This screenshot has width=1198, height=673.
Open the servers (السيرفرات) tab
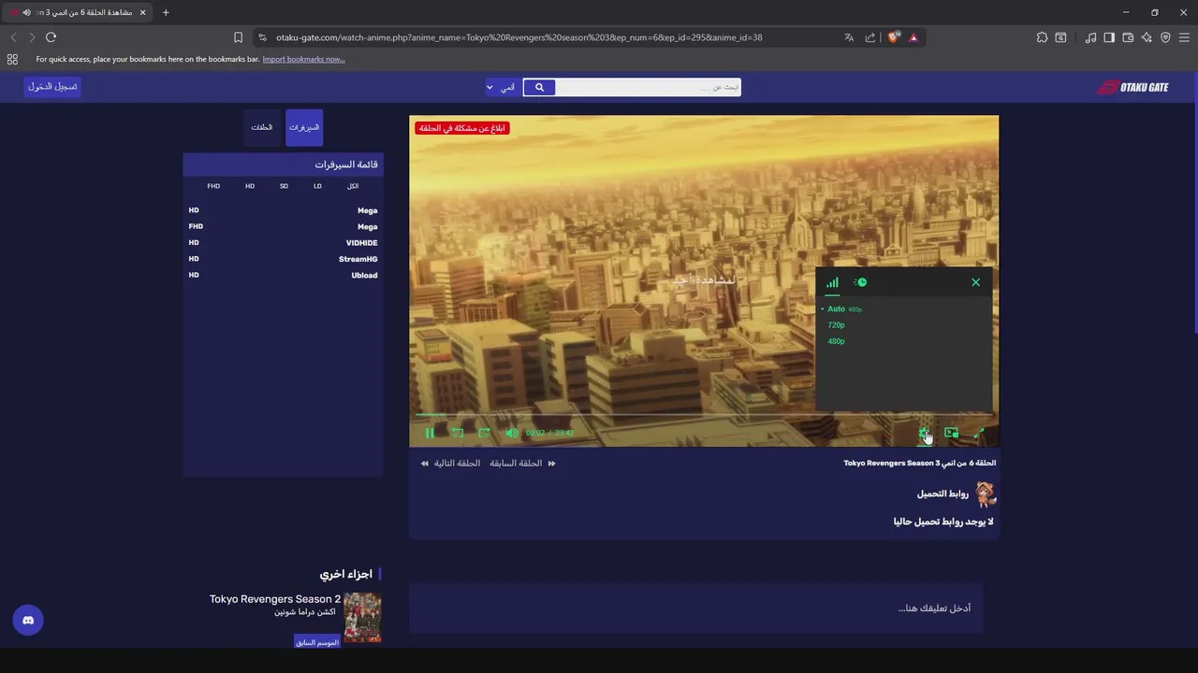click(x=304, y=127)
